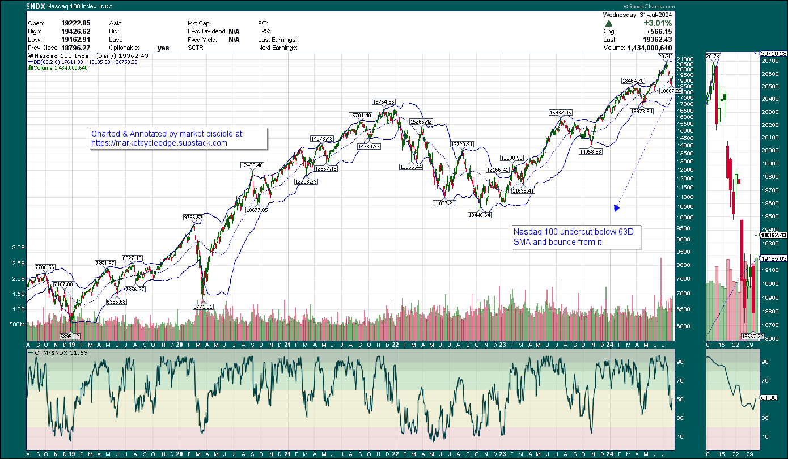Click the 14073.48 price label

tap(321, 138)
